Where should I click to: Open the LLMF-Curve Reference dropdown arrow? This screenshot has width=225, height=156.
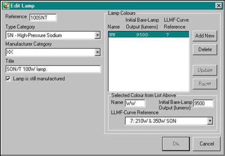210,121
